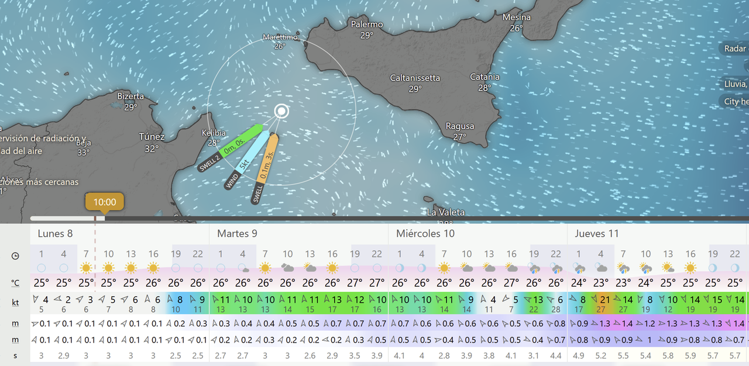Viewport: 749px width, 366px height.
Task: Click sun icon at 7h Lunes 8
Action: (86, 268)
